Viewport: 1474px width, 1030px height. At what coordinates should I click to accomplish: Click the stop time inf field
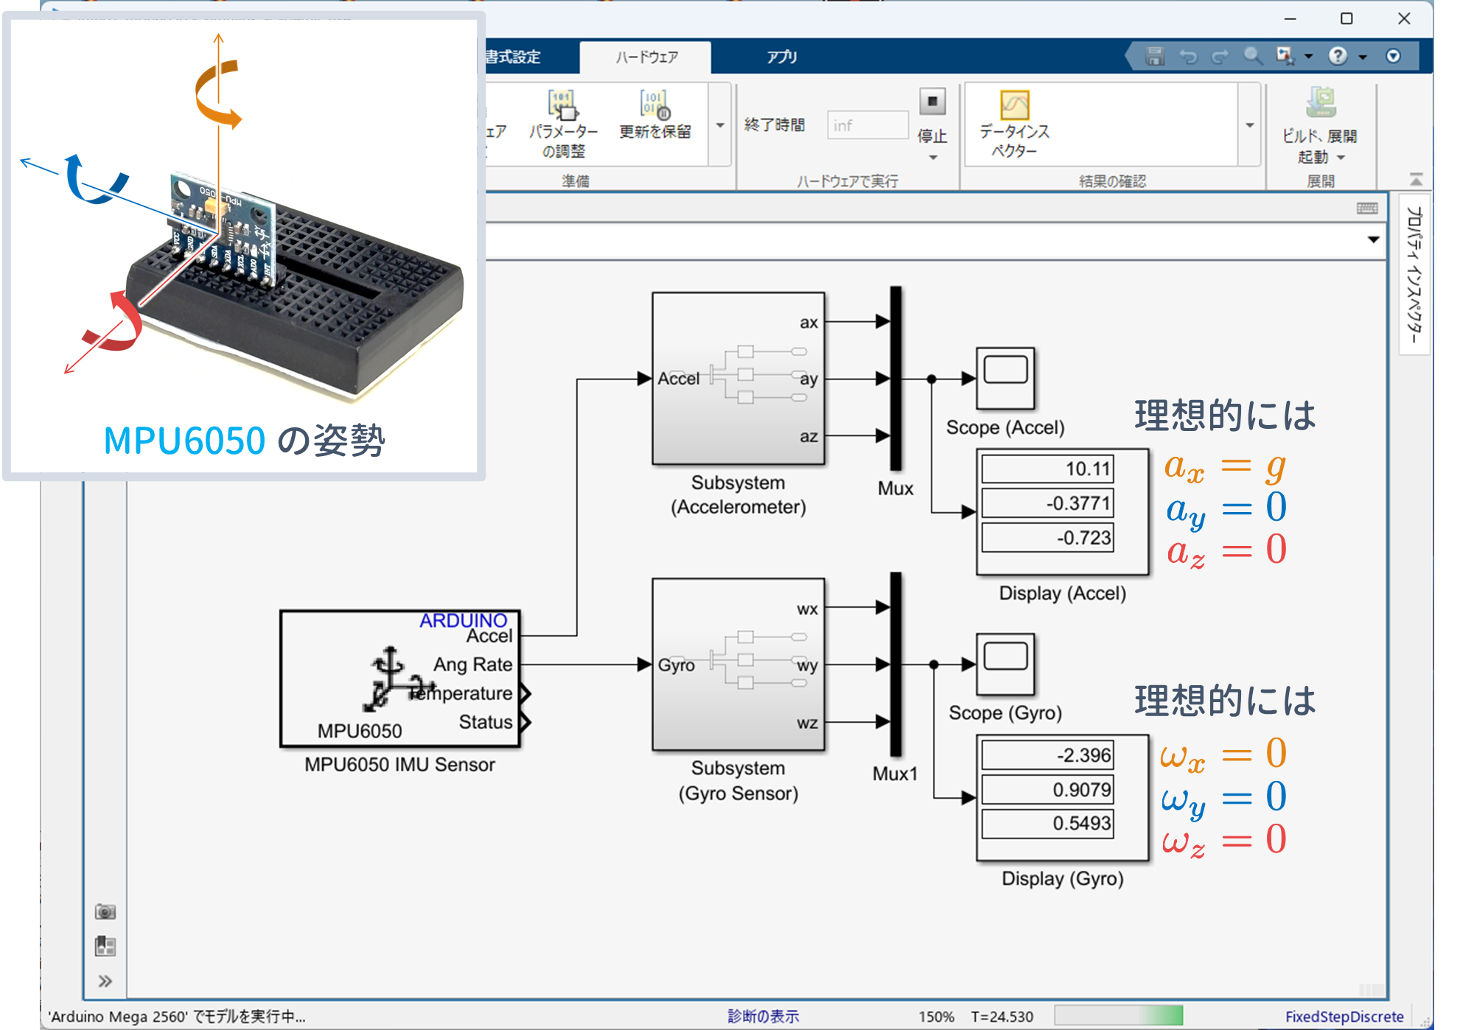coord(867,125)
